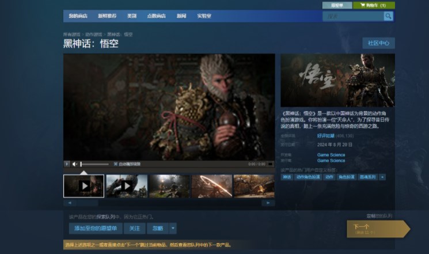Open the 点数商店 points shop

[157, 16]
